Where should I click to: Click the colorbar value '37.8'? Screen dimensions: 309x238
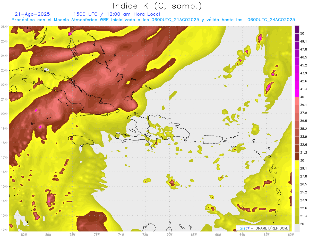303,113
